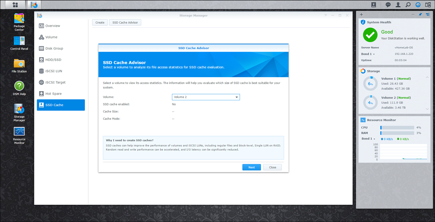The width and height of the screenshot is (435, 222).
Task: Toggle the widget panel pin icon
Action: click(x=420, y=15)
